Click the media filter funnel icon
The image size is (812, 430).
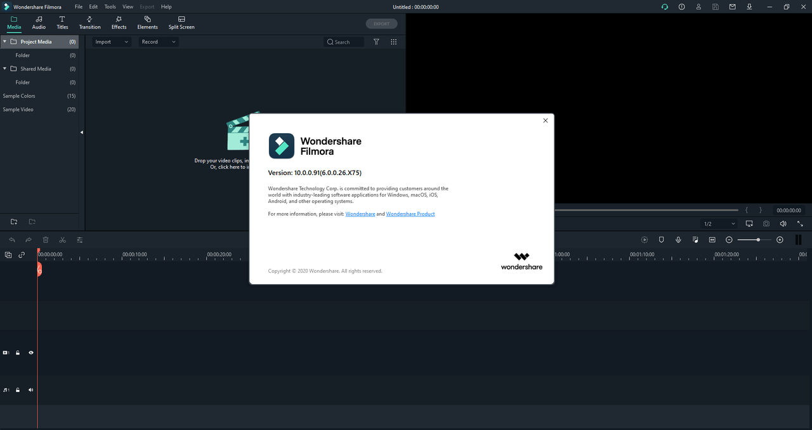click(376, 42)
